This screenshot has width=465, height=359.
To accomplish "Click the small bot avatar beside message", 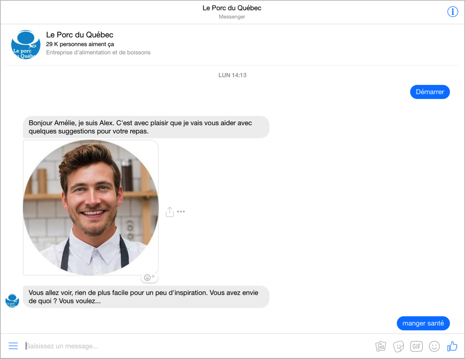I will tap(12, 301).
